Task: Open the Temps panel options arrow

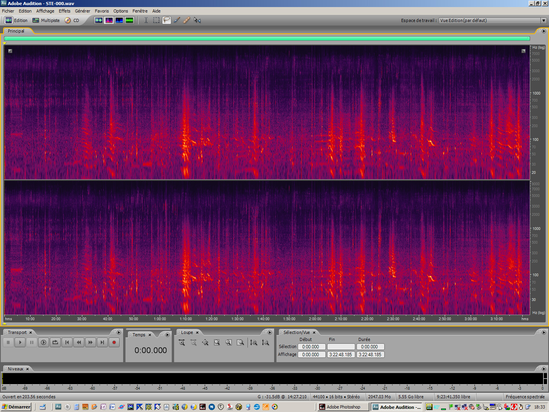Action: [167, 334]
